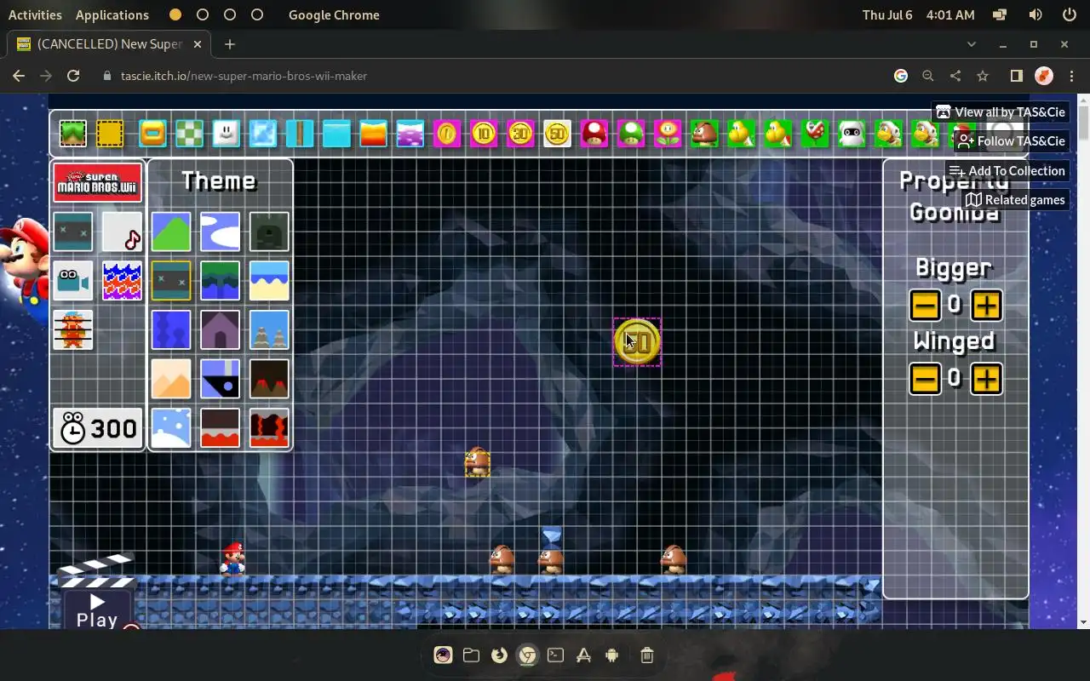Image resolution: width=1090 pixels, height=681 pixels.
Task: Click Mario standing on the ground
Action: tap(233, 559)
